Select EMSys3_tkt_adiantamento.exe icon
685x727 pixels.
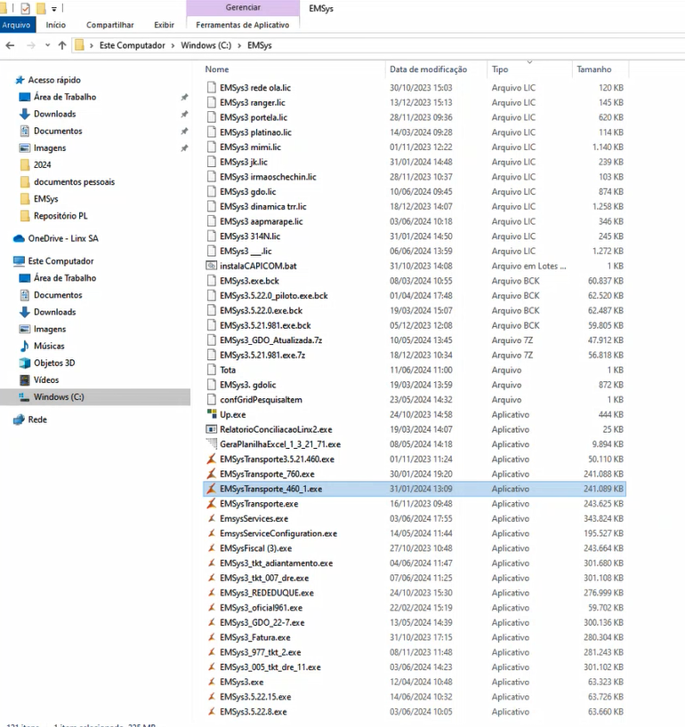point(212,563)
